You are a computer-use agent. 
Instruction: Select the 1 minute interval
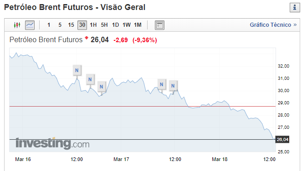(x=49, y=25)
